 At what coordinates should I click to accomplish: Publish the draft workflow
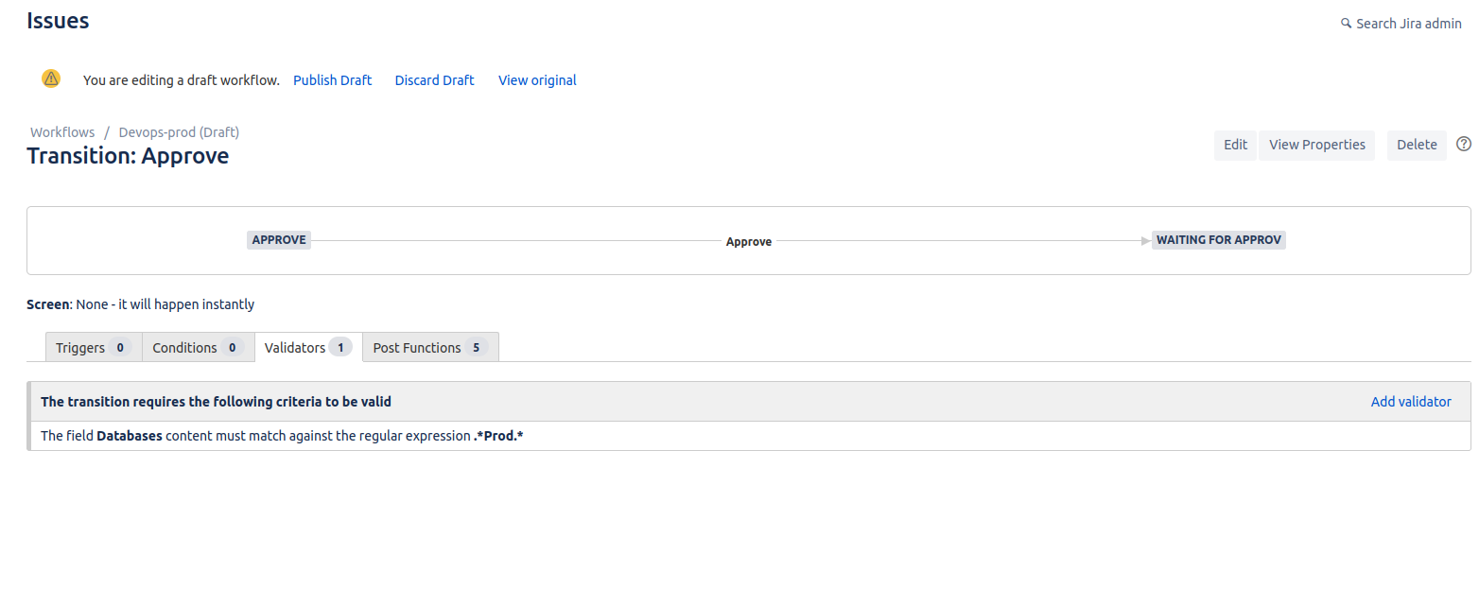[333, 80]
